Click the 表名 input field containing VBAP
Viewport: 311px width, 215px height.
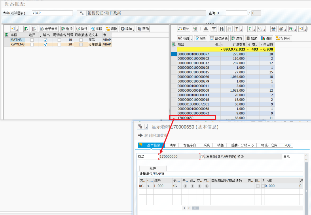pos(52,13)
